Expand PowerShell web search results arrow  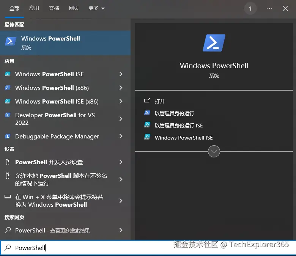point(121,230)
